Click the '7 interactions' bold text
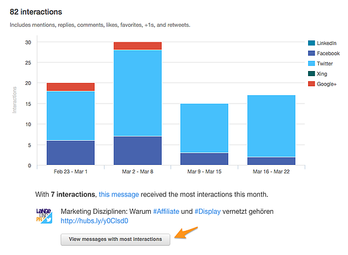Viewport: 348px width, 255px height. point(73,194)
